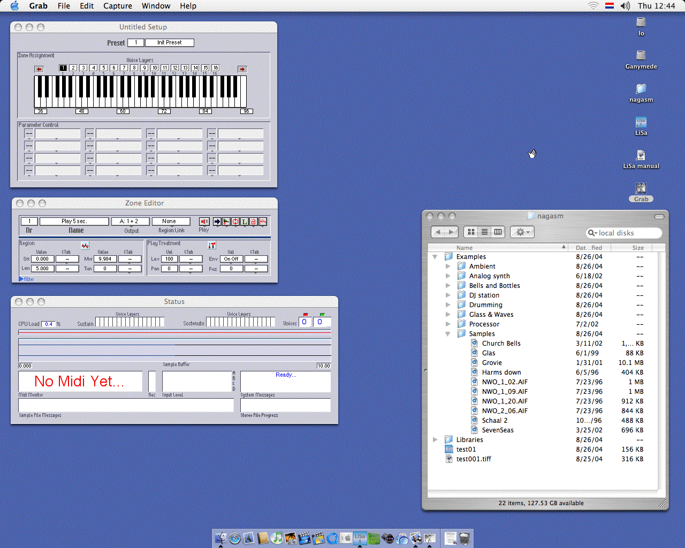Click the loop icon in Zone Editor
Image resolution: width=685 pixels, height=548 pixels.
tap(235, 222)
